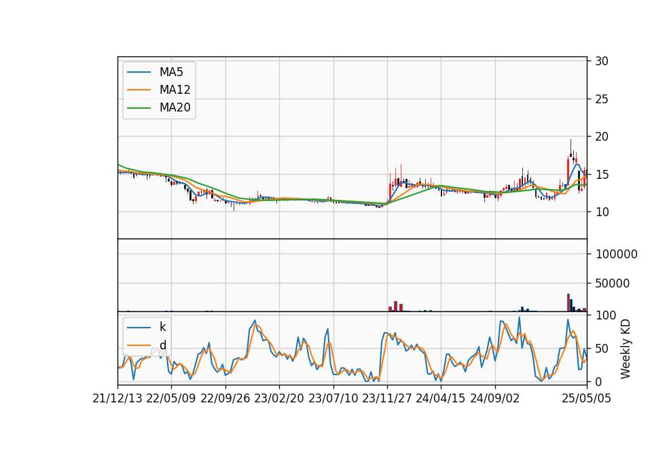Click the 23/11/27 date tick label
This screenshot has height=469, width=652.
(387, 398)
